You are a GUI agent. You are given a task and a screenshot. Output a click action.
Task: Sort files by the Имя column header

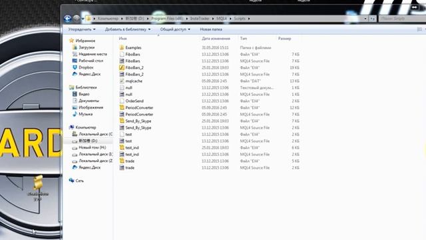pyautogui.click(x=122, y=39)
